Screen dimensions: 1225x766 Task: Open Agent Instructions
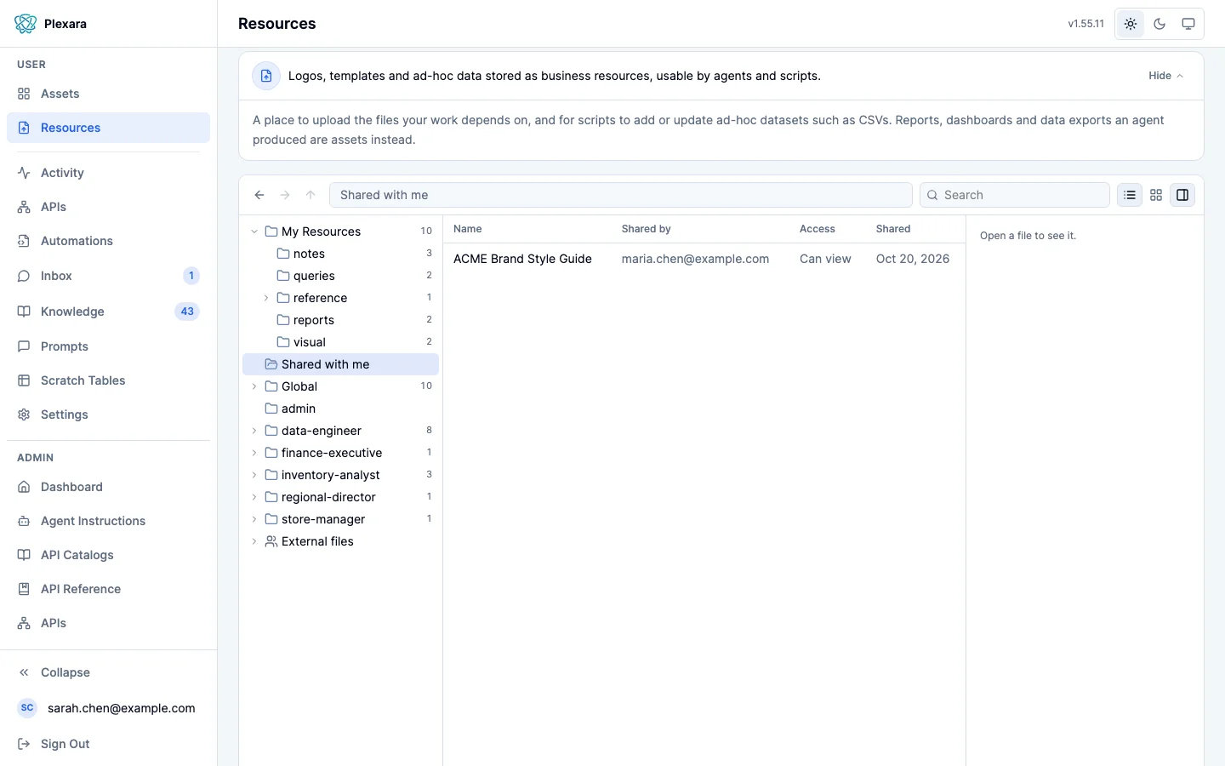[108, 521]
